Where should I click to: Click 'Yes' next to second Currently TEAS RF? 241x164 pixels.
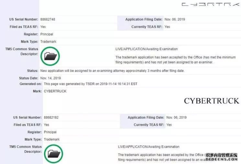tap(169, 125)
